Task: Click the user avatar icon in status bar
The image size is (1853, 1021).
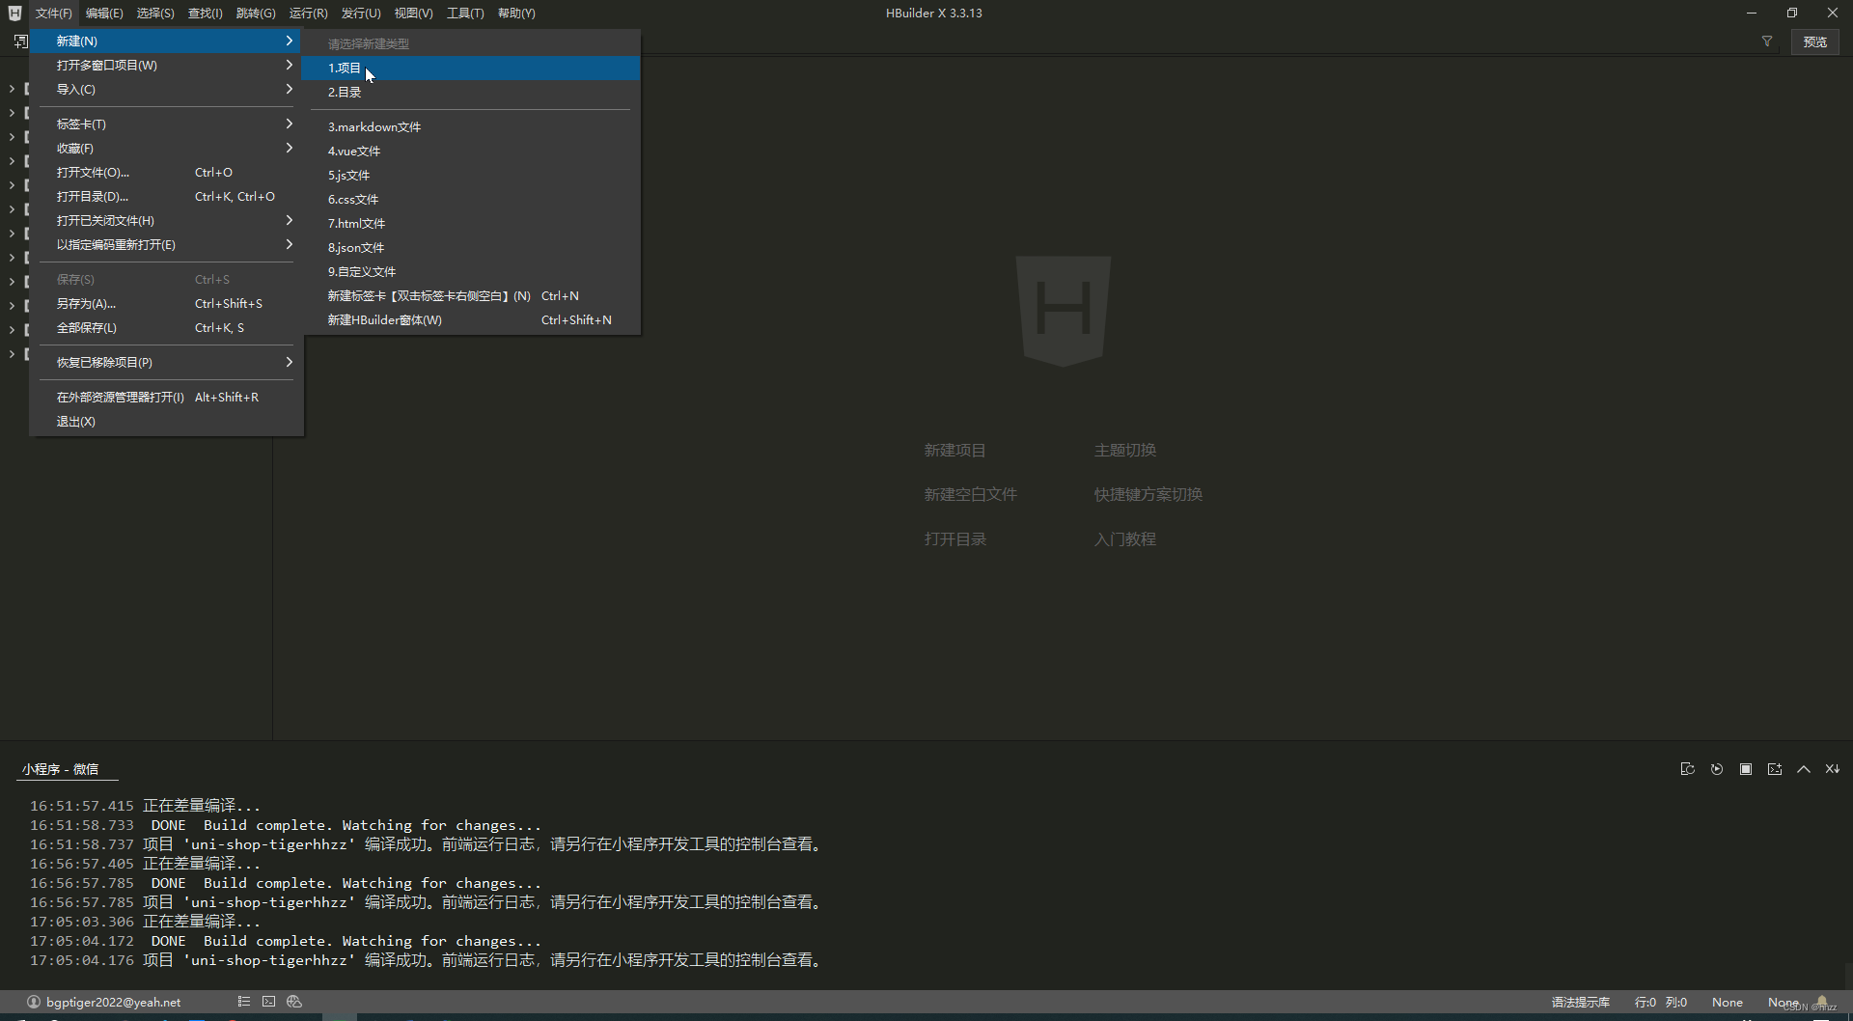Action: [x=34, y=1002]
